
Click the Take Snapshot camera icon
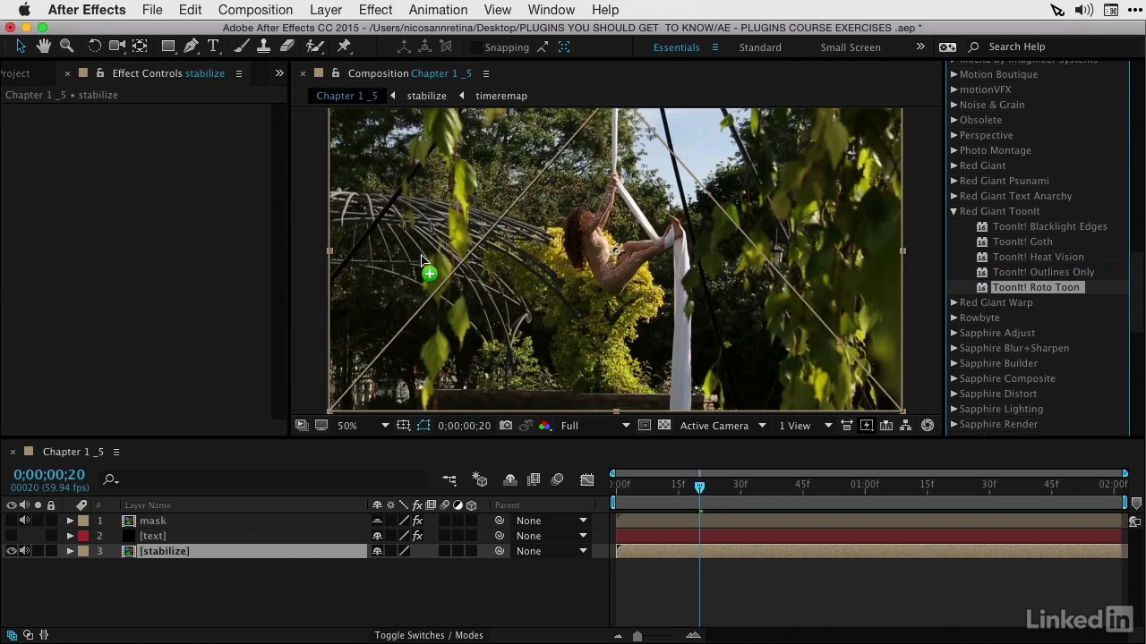click(x=506, y=425)
